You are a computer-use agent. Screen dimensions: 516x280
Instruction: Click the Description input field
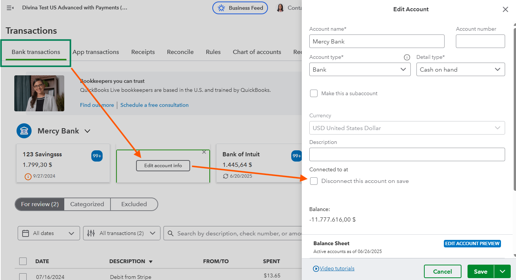[407, 154]
